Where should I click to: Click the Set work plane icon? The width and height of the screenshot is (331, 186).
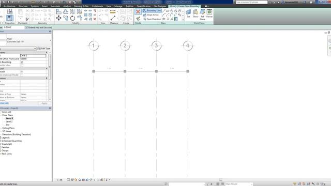188,13
